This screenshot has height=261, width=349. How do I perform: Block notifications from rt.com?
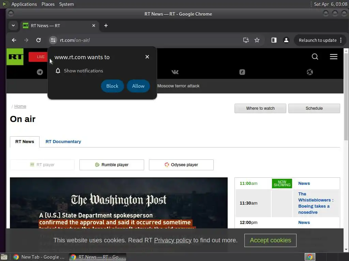click(x=112, y=86)
